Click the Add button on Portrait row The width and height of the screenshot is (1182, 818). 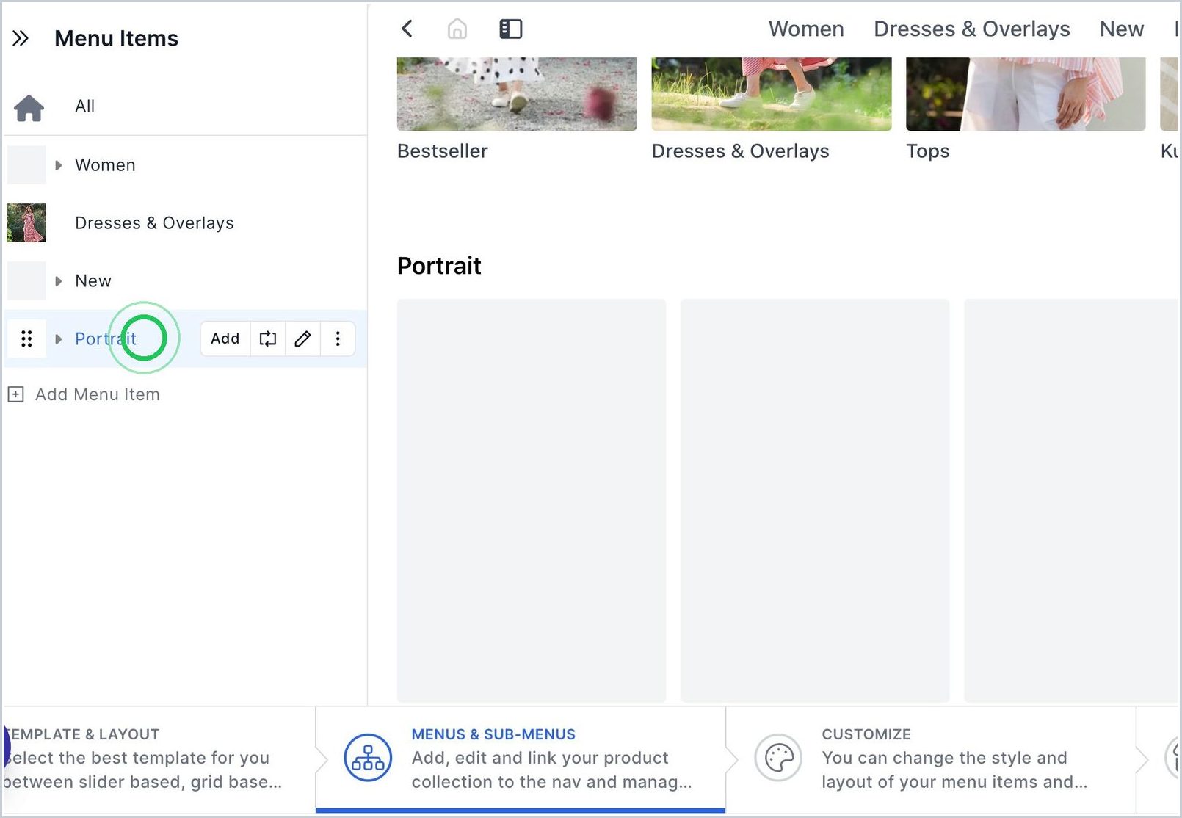[225, 339]
